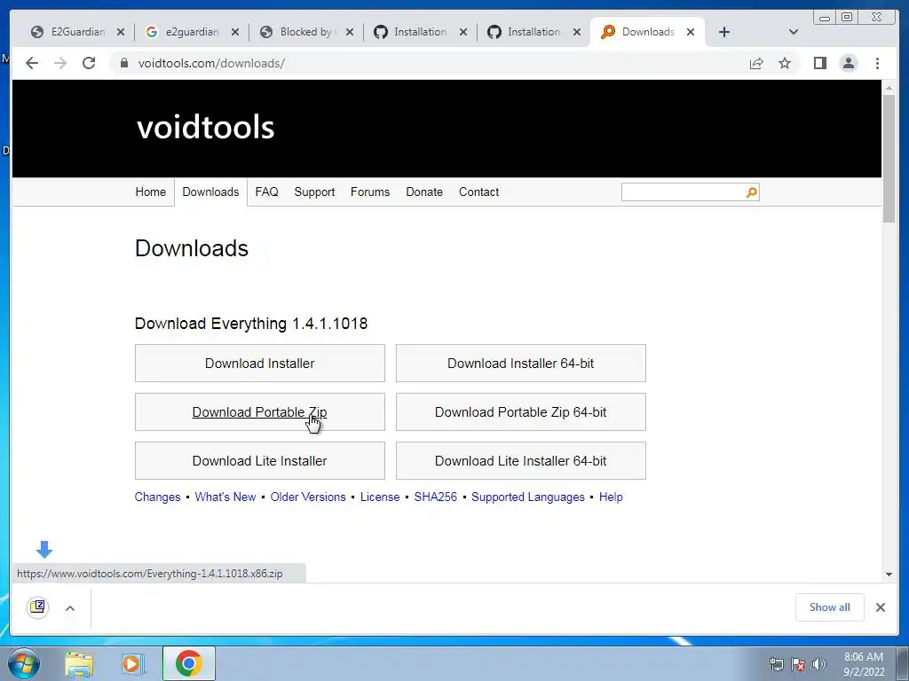The width and height of the screenshot is (909, 681).
Task: Click the padlock site info icon
Action: (123, 63)
